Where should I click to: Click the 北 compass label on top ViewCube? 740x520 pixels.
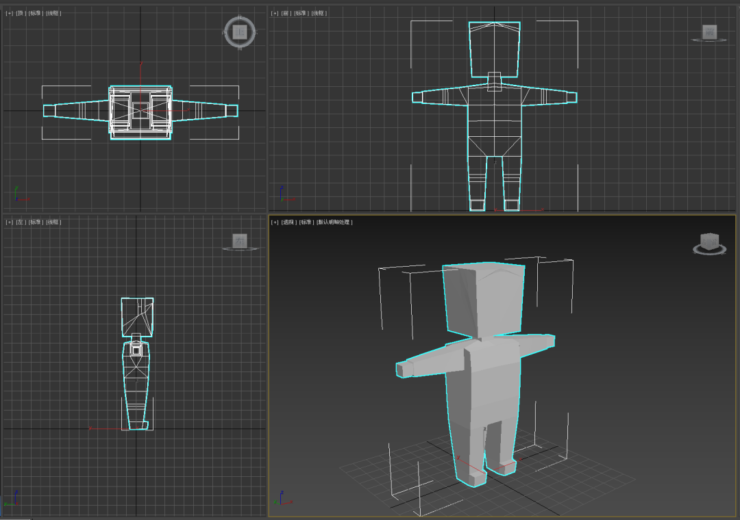point(240,17)
